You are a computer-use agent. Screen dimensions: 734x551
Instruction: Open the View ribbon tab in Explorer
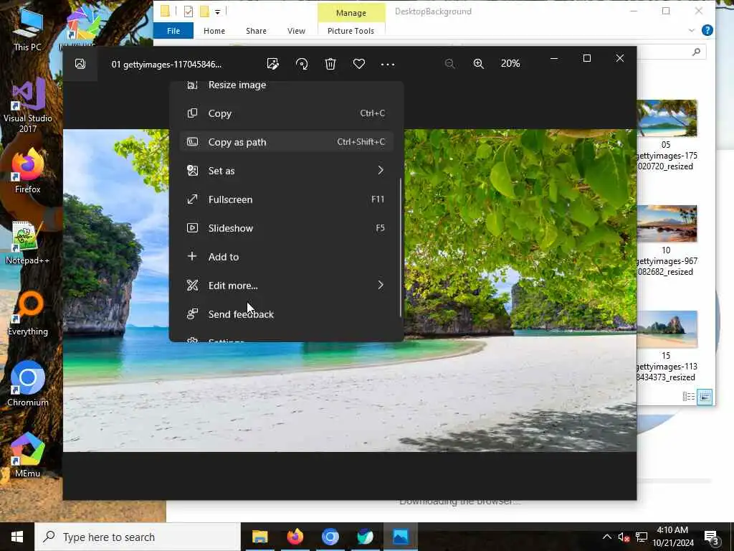pyautogui.click(x=296, y=31)
